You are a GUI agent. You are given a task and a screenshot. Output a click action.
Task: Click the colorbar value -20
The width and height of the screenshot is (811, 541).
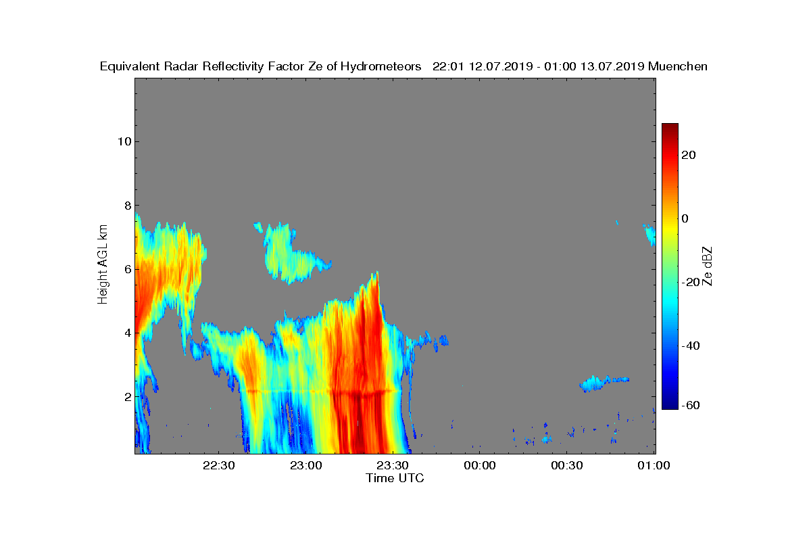click(691, 282)
